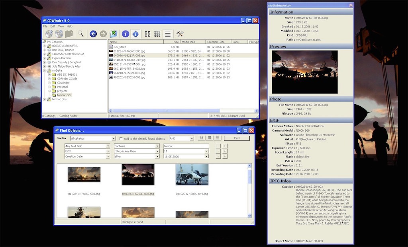
Task: Open the File menu
Action: [45, 26]
